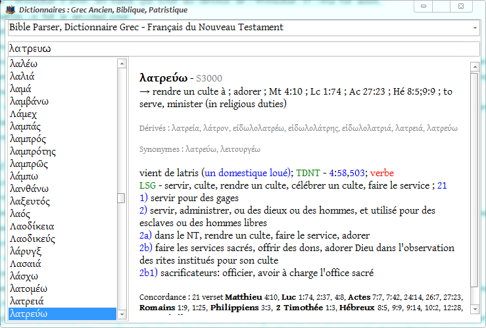Open derived word λάτρον

216,128
